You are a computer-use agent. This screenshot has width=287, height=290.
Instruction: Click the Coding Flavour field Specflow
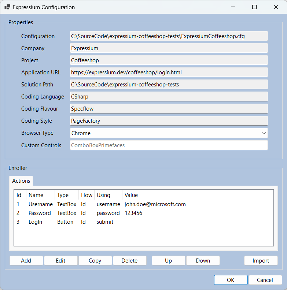(x=169, y=108)
